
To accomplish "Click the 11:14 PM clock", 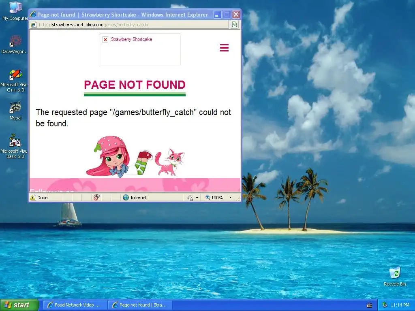I will [400, 305].
